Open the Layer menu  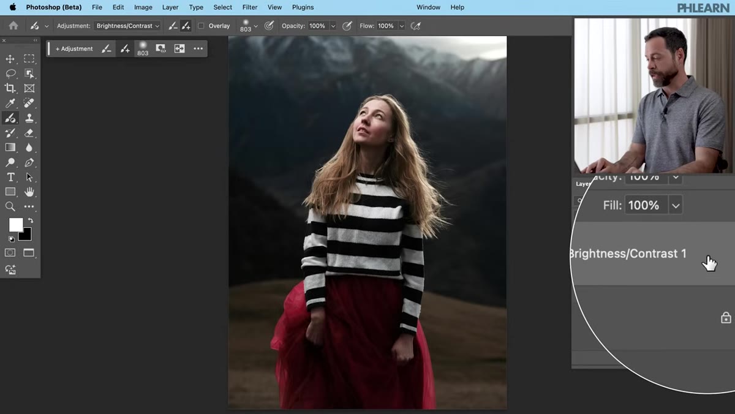pyautogui.click(x=170, y=7)
